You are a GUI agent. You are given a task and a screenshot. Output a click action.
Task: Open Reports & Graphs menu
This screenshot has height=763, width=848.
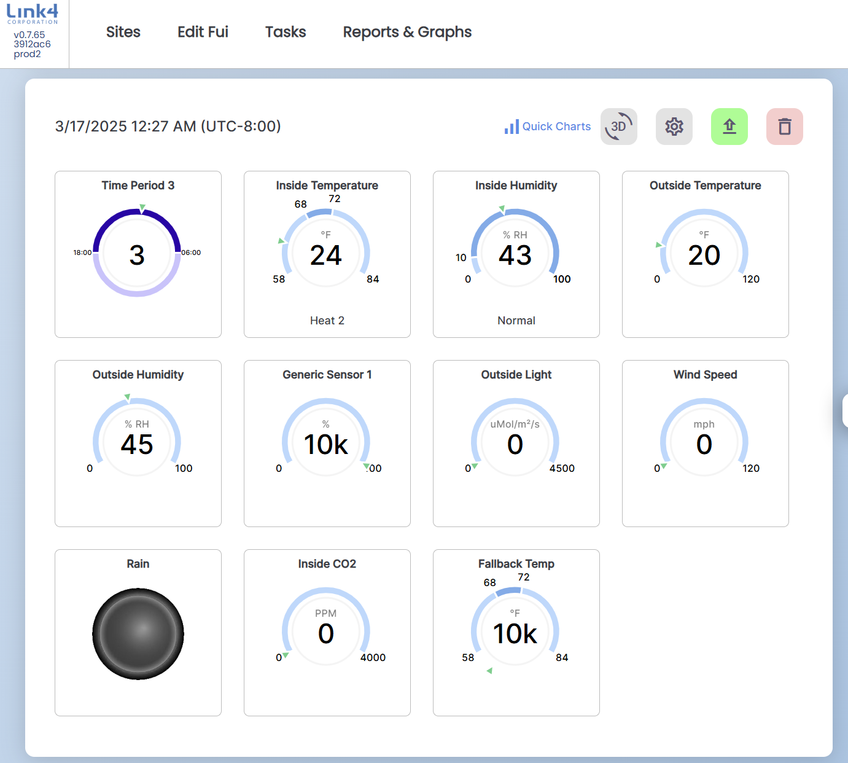407,32
